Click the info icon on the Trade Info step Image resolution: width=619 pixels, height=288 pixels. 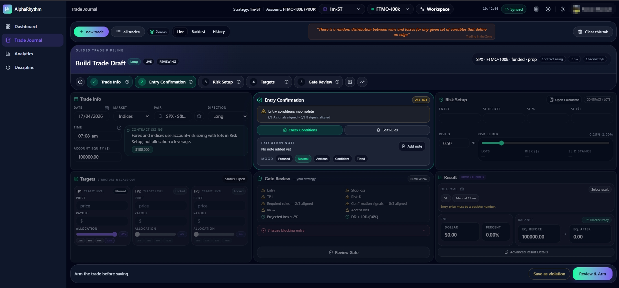pyautogui.click(x=127, y=82)
